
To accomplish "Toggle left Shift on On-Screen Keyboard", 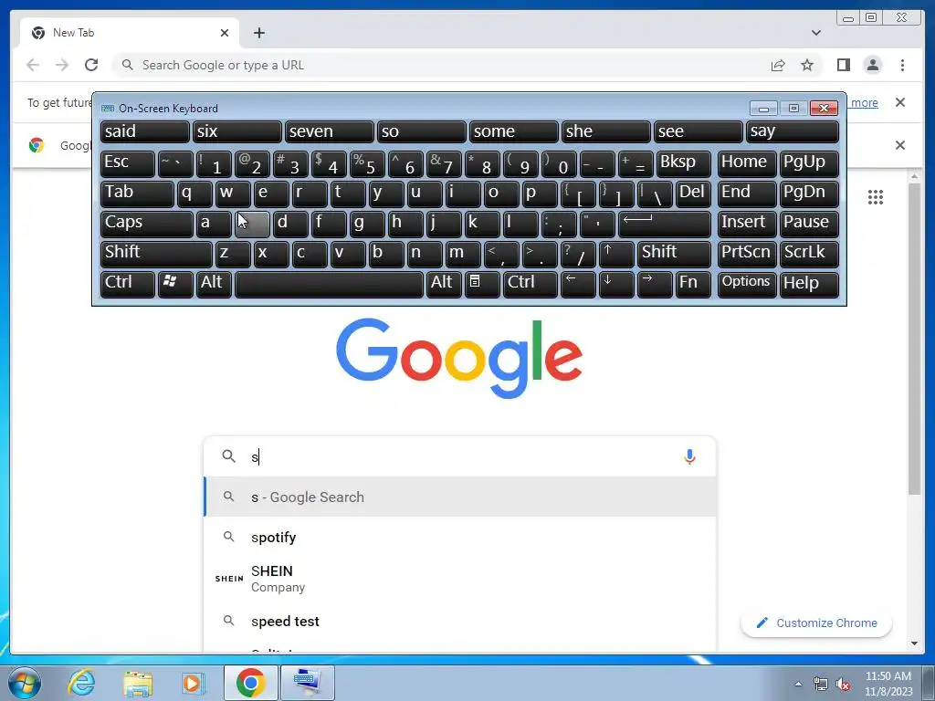I will 156,254.
